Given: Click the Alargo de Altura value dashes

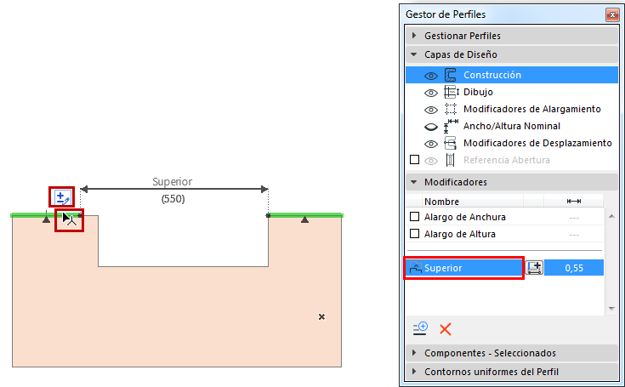Looking at the screenshot, I should pos(574,235).
